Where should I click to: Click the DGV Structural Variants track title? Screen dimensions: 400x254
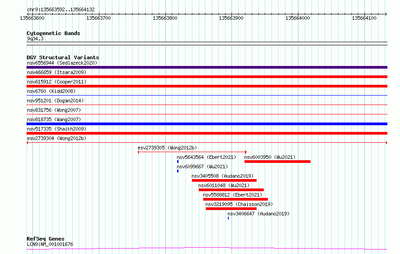[63, 57]
